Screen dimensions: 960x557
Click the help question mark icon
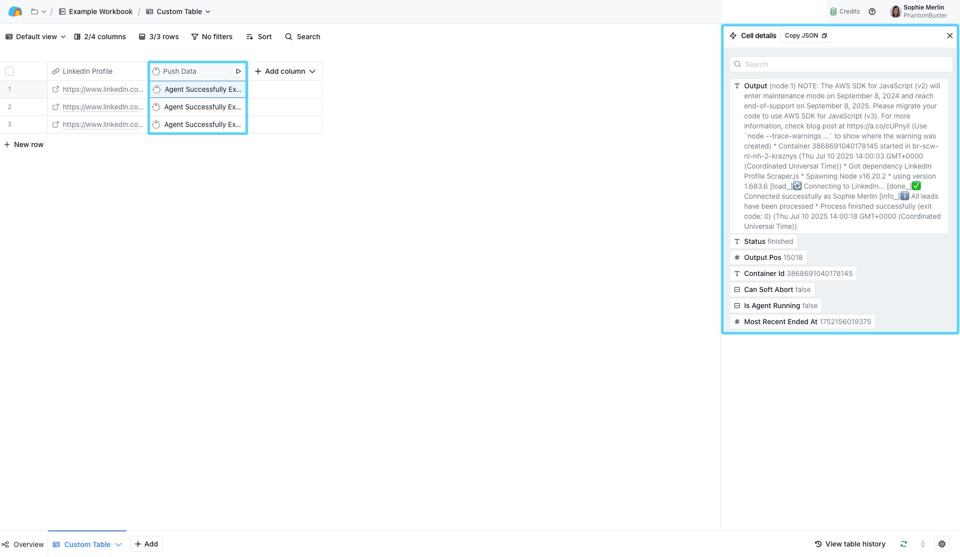(x=872, y=12)
